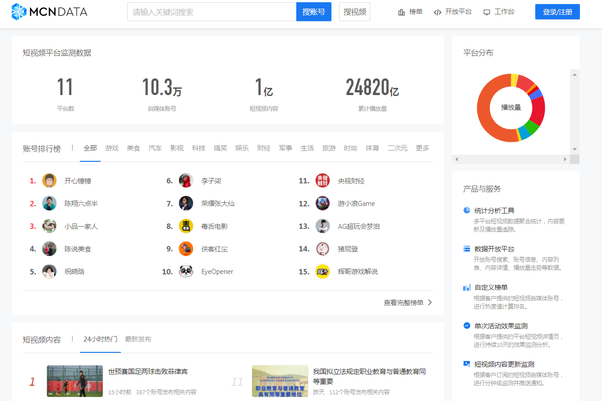Image resolution: width=602 pixels, height=401 pixels.
Task: Click the MCN DATA logo
Action: [50, 12]
